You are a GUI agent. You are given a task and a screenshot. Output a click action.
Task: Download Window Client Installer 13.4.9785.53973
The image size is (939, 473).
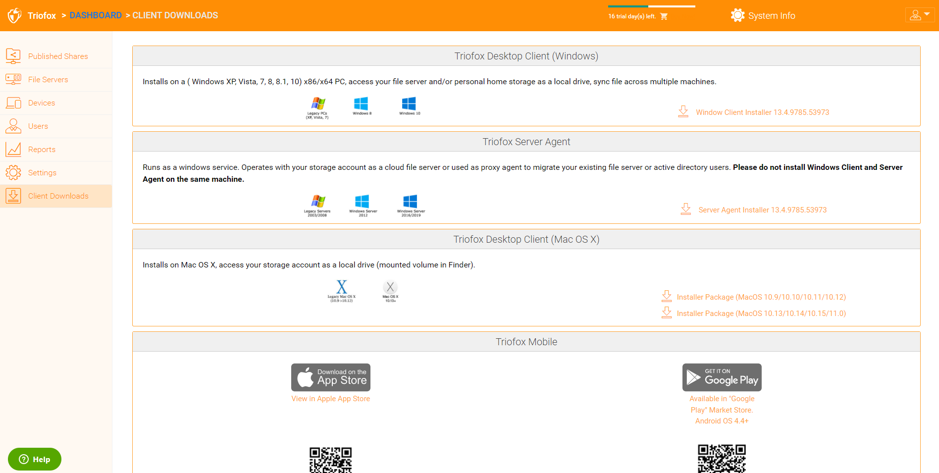coord(762,112)
